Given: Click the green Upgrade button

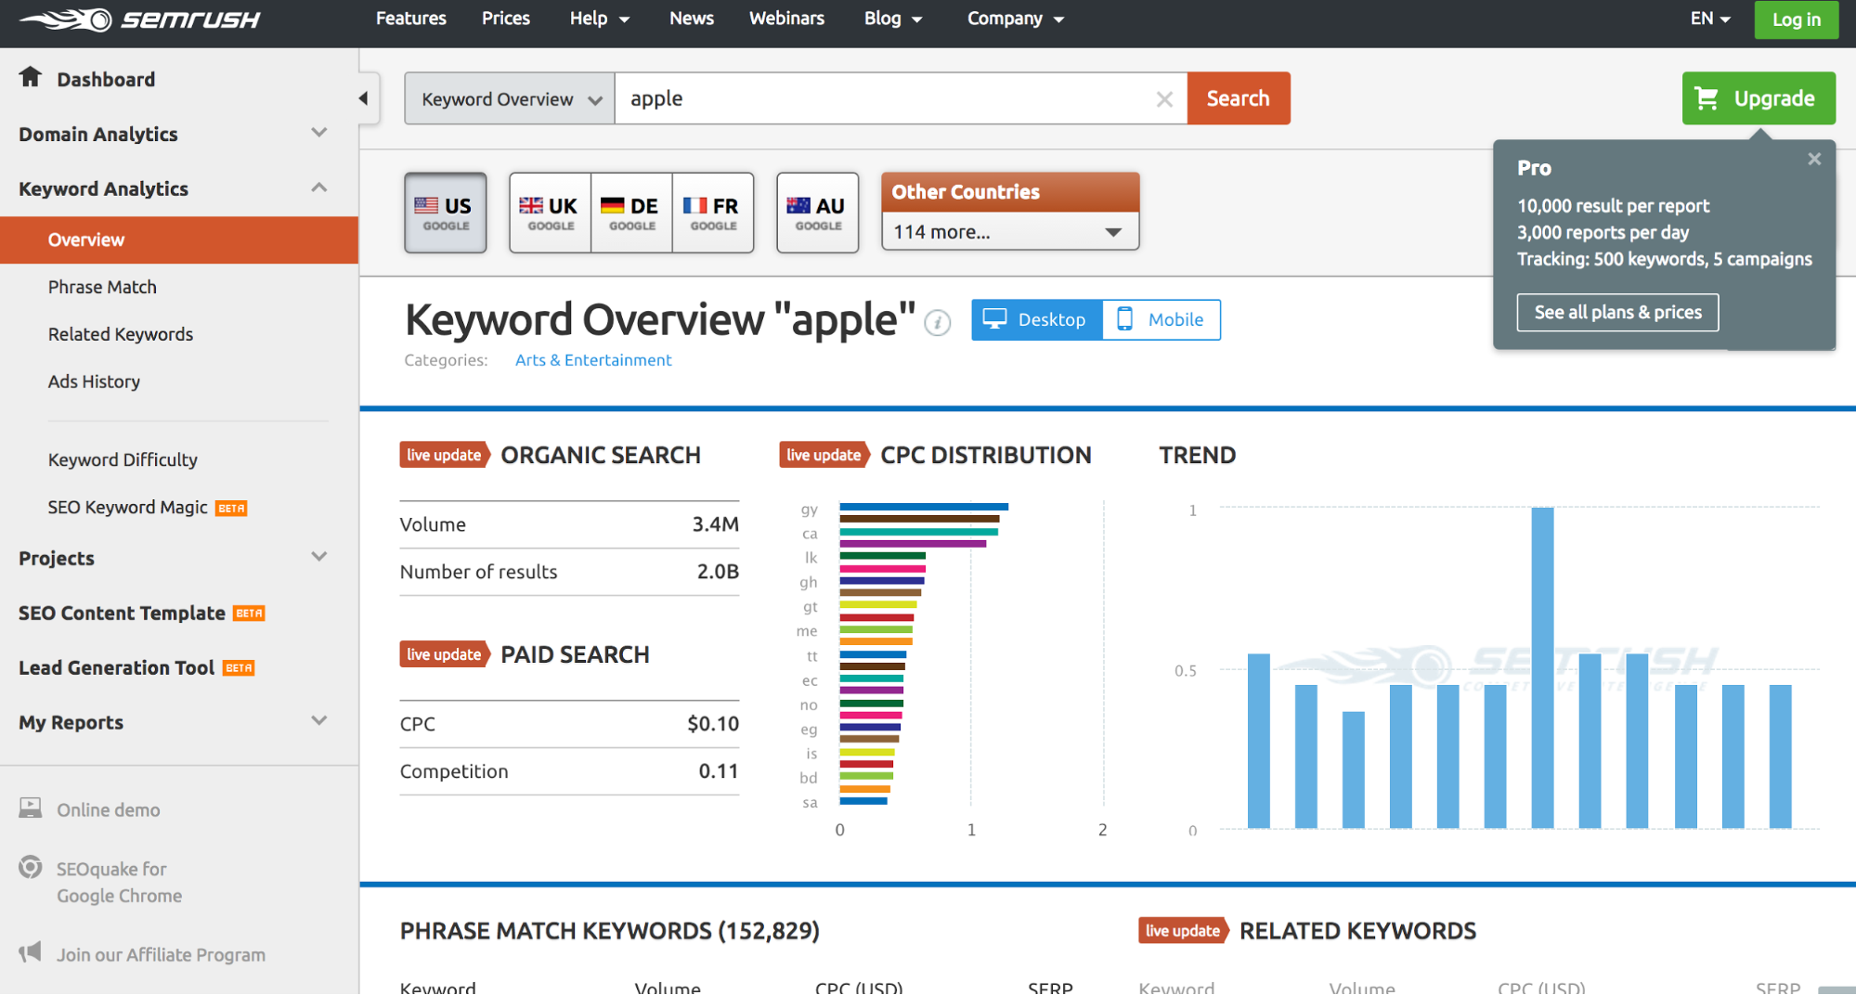Looking at the screenshot, I should pyautogui.click(x=1759, y=98).
